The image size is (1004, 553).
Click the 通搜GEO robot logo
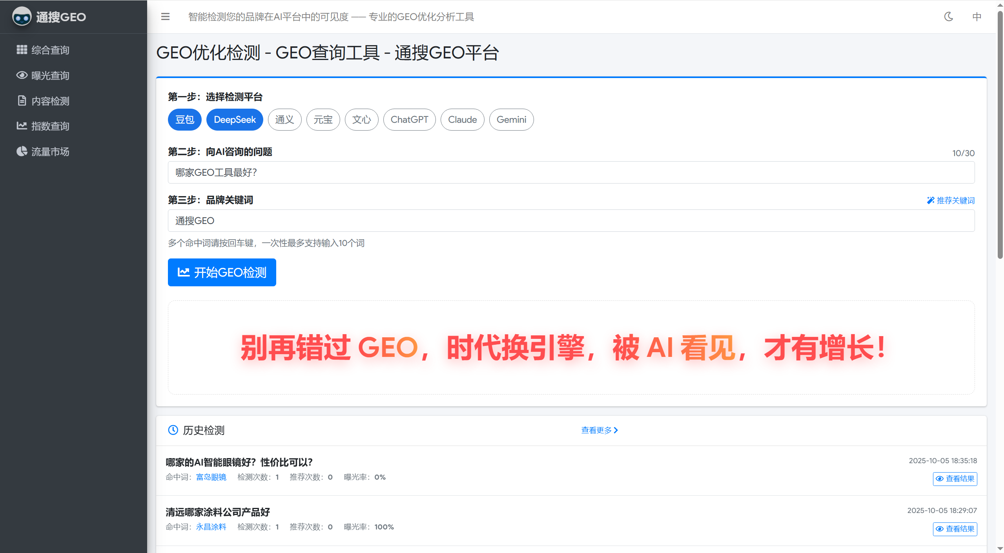[22, 16]
